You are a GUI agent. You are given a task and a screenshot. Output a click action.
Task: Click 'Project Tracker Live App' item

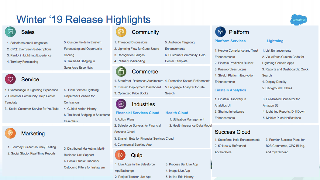(133, 177)
